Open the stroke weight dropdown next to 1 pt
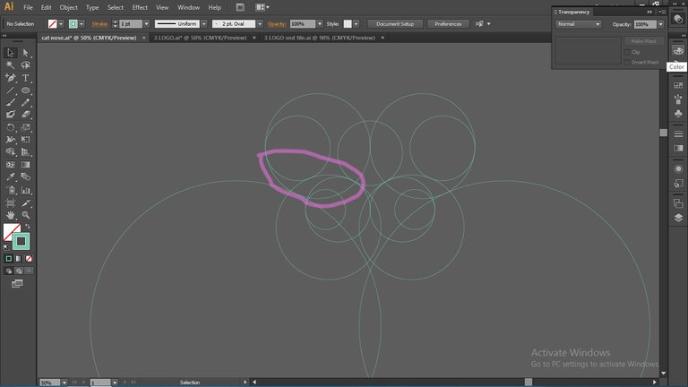The height and width of the screenshot is (387, 688). click(x=146, y=24)
